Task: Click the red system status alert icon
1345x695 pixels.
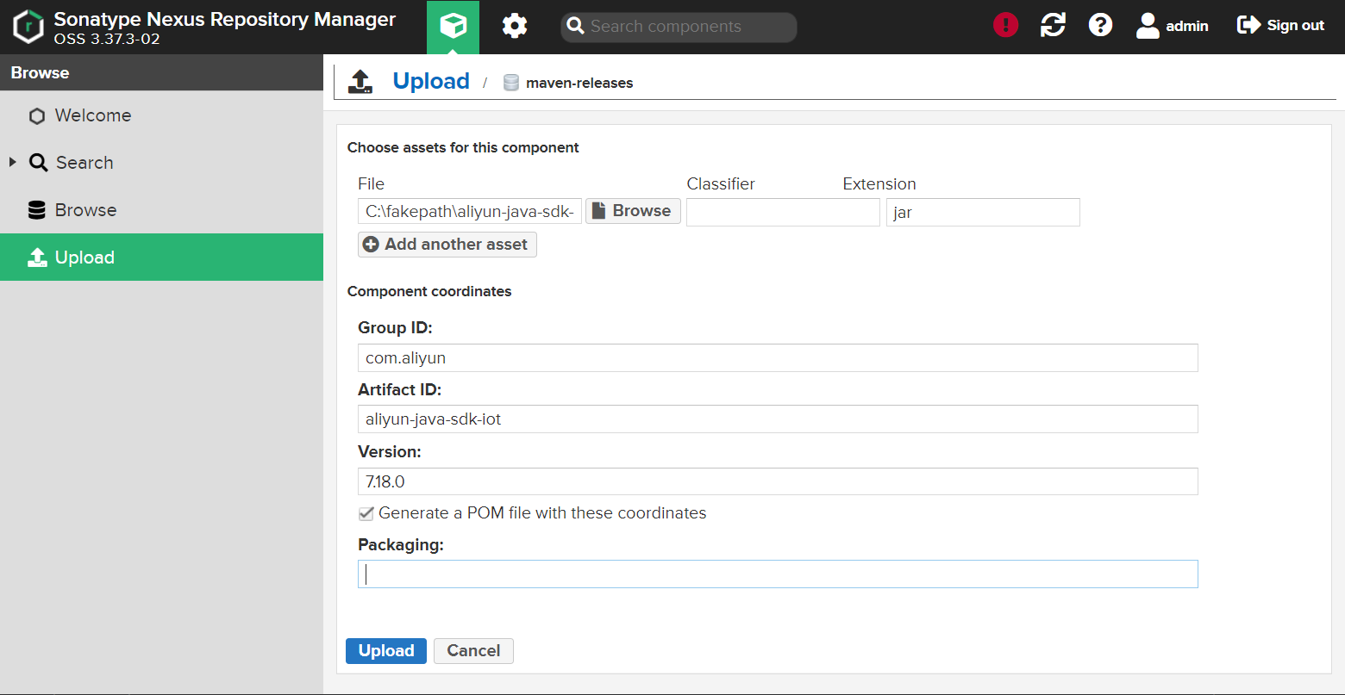Action: click(1005, 25)
